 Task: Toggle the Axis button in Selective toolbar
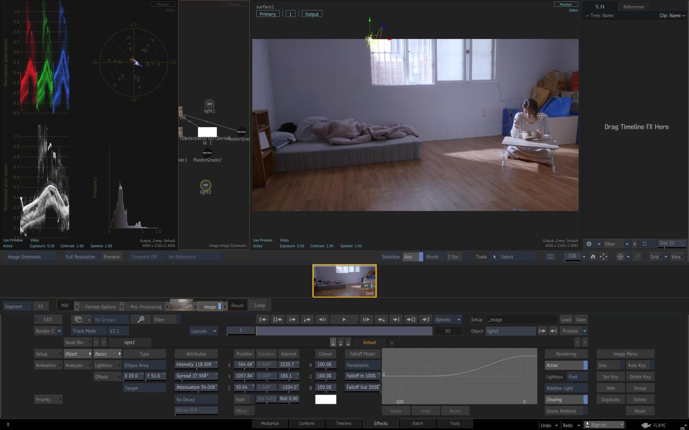click(412, 257)
